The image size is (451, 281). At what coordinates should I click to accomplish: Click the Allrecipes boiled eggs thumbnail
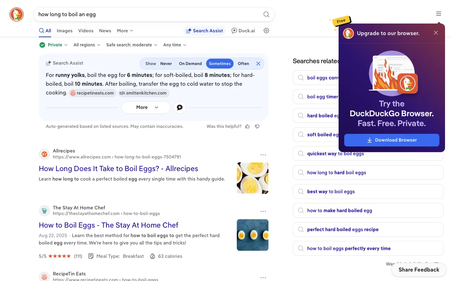coord(253,178)
